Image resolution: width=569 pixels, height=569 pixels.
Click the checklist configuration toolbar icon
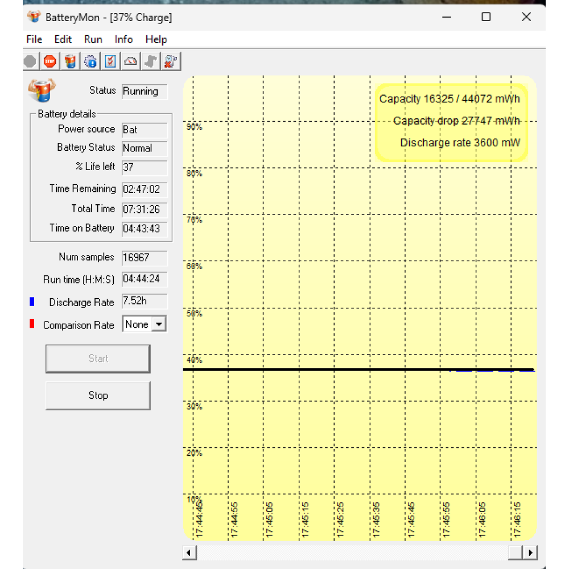[110, 61]
